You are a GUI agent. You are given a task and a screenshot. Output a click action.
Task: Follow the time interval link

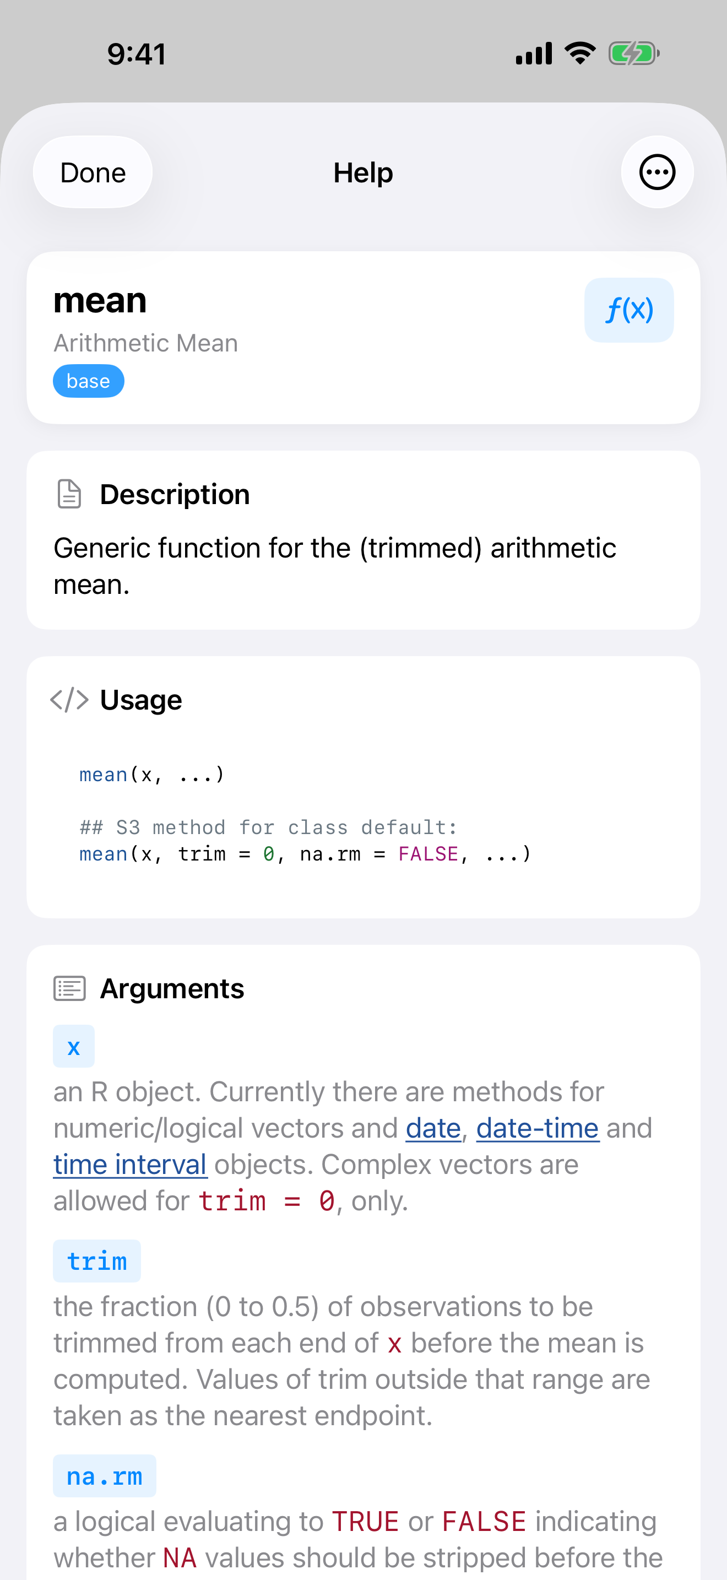[x=130, y=1164]
